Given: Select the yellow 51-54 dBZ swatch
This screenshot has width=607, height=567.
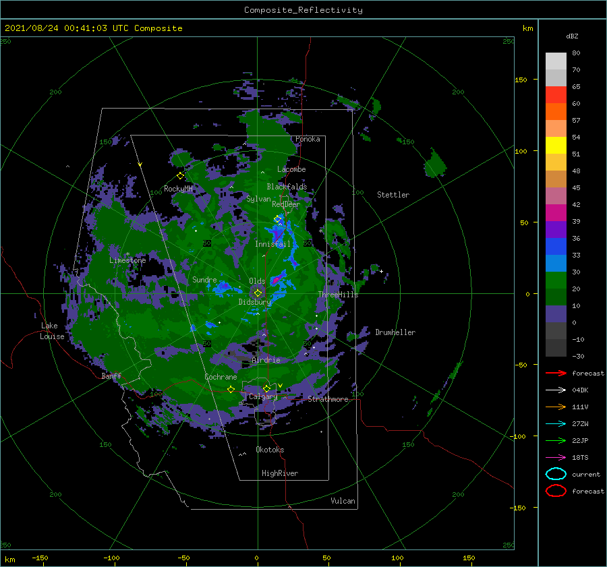Looking at the screenshot, I should [x=556, y=146].
